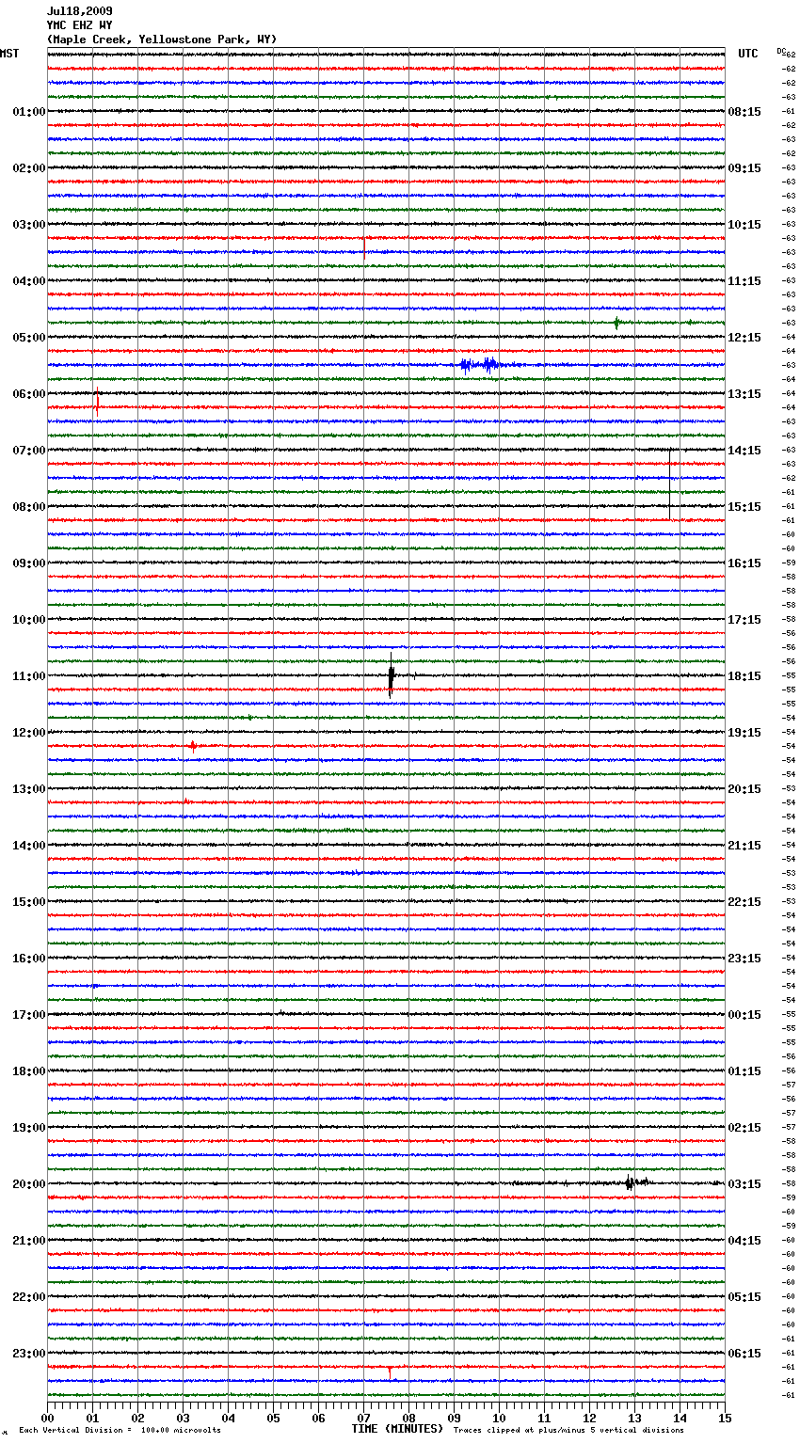This screenshot has width=800, height=1443.
Task: Click the 16:15 UTC time label
Action: pos(744,563)
